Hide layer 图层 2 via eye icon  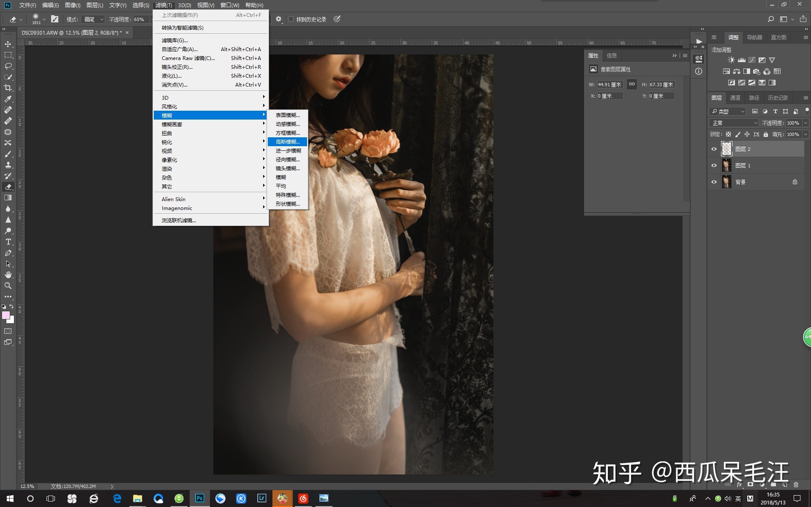pos(714,149)
